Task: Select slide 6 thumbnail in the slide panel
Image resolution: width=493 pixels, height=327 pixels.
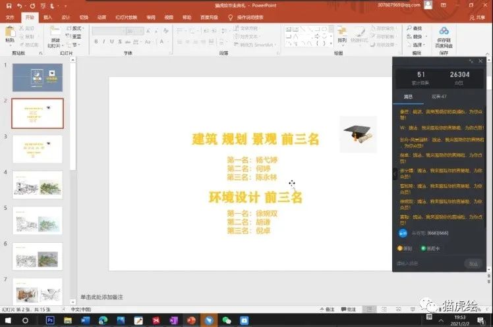Action: (38, 257)
